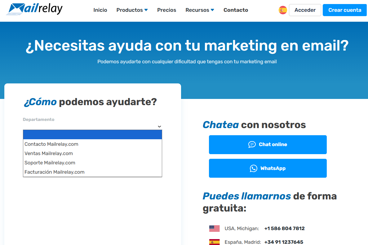Expand the Recursos dropdown arrow
The image size is (368, 245).
coord(212,10)
